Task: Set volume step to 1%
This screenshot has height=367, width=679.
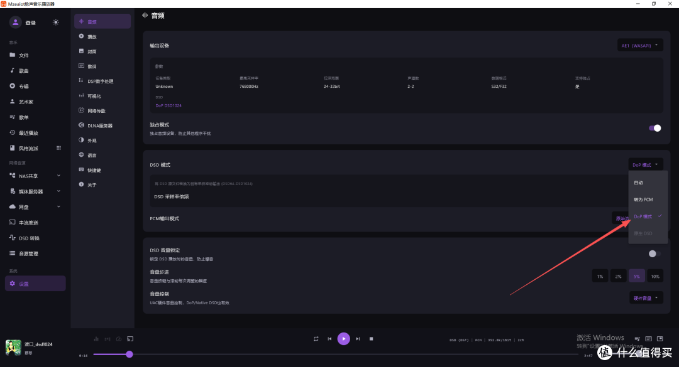Action: [600, 276]
